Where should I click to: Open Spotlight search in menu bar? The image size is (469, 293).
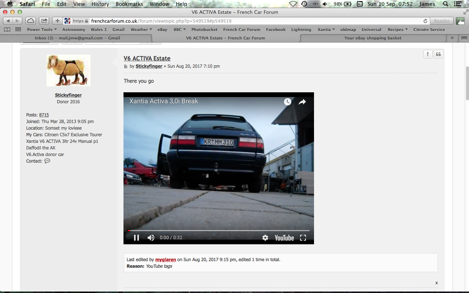pos(446,4)
